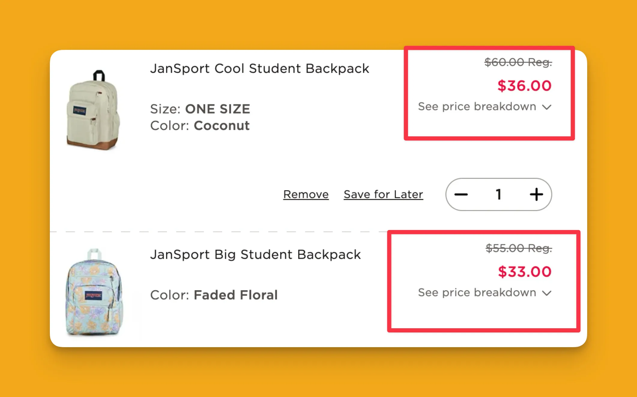Click the chevron beside the $33.00 price breakdown
This screenshot has height=397, width=637.
[x=547, y=293]
